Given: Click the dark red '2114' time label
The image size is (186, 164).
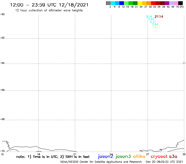Looking at the screenshot, I should 159,17.
